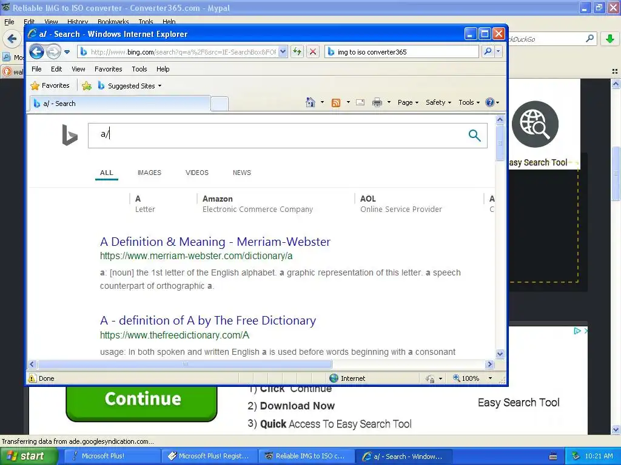Click the IE vertical scrollbar thumb
The height and width of the screenshot is (465, 621).
500,142
